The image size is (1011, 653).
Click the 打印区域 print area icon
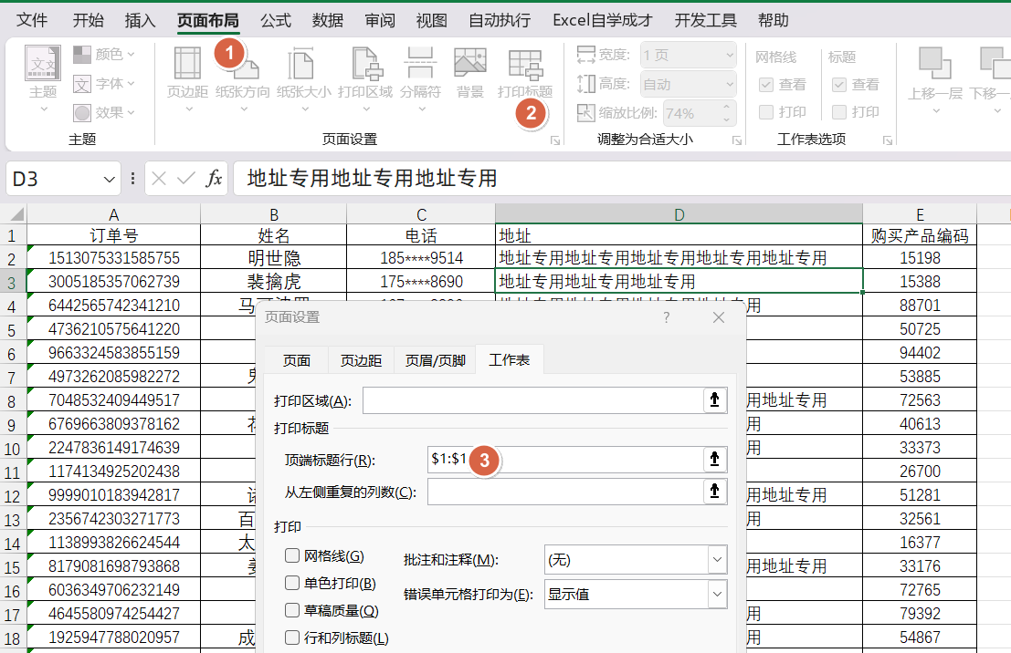tap(366, 64)
